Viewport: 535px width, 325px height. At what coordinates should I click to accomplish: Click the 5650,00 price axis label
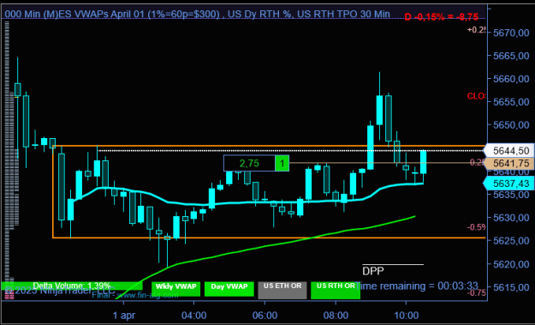[511, 125]
